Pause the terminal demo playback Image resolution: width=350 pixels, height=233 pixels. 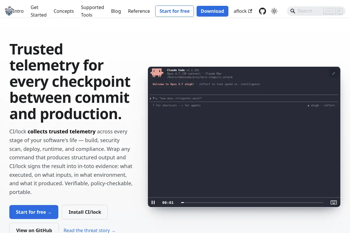point(153,202)
